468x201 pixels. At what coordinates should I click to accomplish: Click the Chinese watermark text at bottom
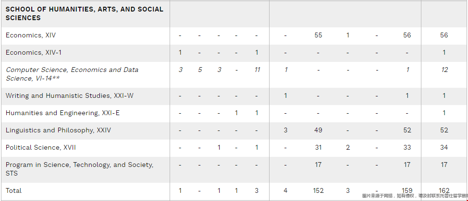[415, 196]
